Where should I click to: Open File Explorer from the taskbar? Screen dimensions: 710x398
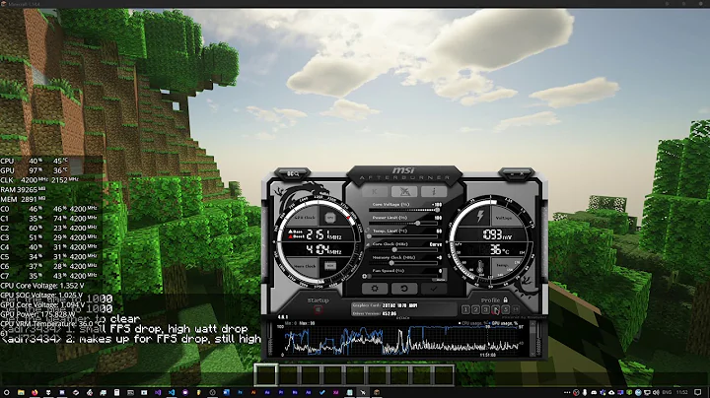click(x=22, y=392)
